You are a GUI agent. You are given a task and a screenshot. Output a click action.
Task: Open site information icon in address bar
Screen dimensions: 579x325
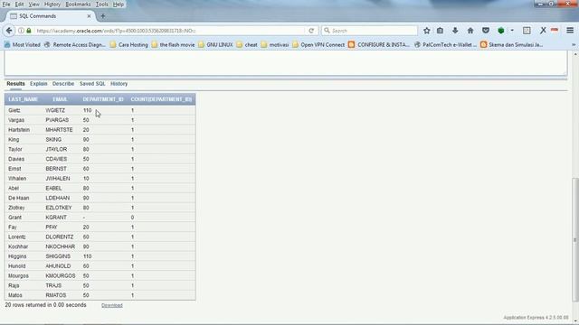click(21, 31)
